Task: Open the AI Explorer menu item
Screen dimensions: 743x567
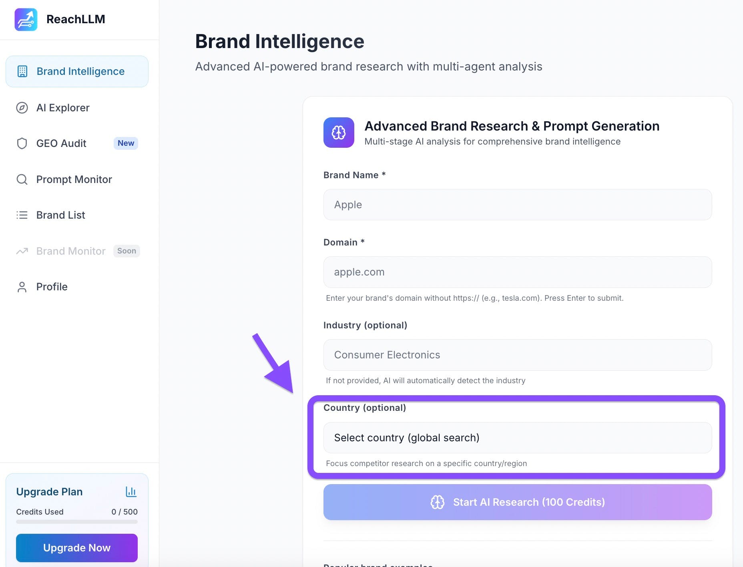Action: [63, 108]
